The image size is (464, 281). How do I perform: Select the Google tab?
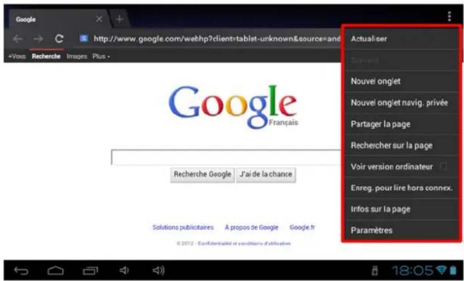[58, 19]
